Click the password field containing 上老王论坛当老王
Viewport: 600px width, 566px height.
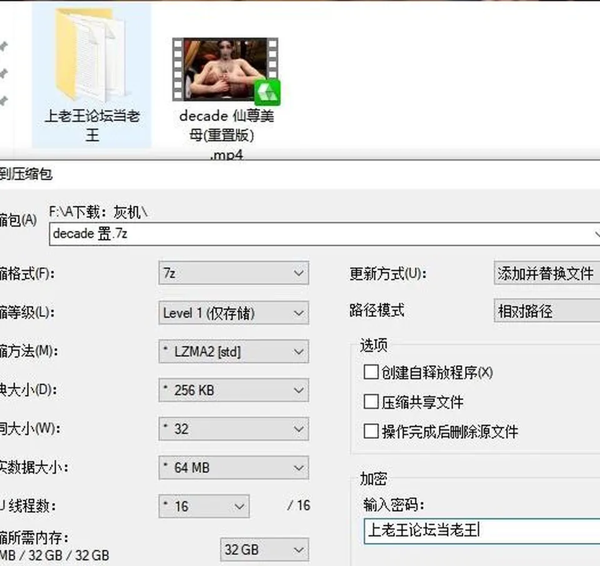point(482,531)
